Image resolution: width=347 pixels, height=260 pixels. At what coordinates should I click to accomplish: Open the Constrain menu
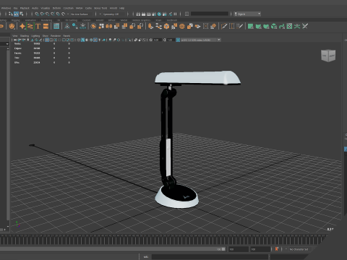tap(69, 8)
